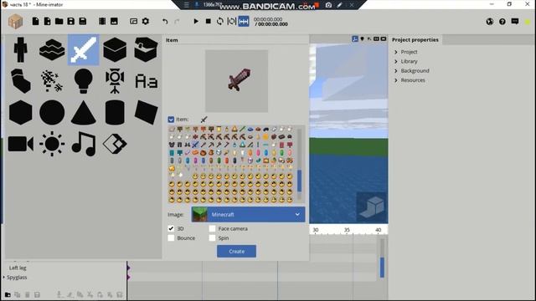The image size is (536, 301).
Task: Expand the Background section
Action: [396, 70]
